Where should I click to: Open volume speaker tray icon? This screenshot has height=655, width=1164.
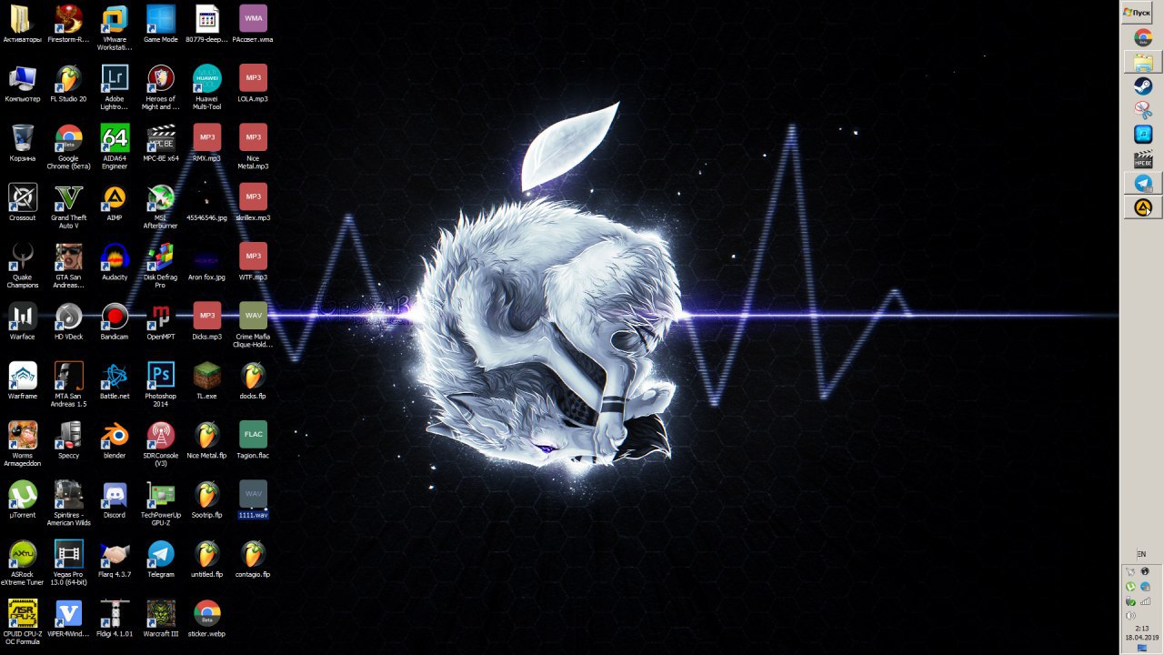(x=1130, y=615)
